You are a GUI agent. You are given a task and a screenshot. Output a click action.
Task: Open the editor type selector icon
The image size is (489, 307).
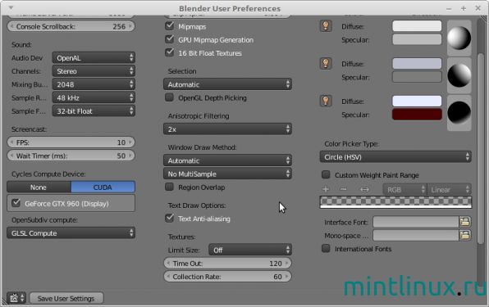point(16,298)
